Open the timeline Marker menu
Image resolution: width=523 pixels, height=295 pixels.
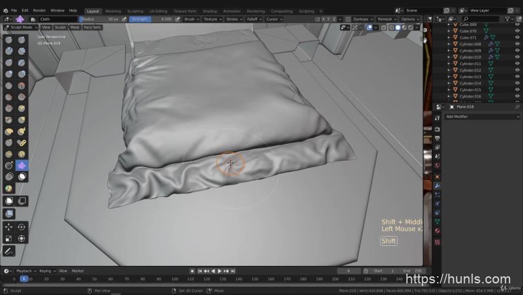[77, 271]
